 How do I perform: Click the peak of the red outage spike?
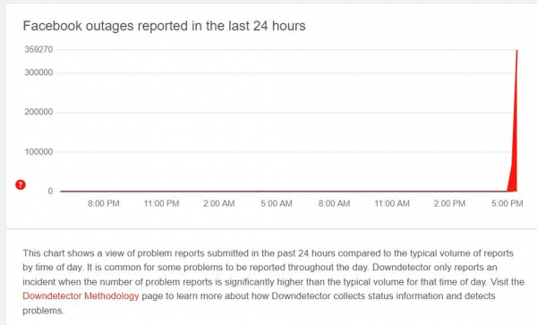(516, 51)
